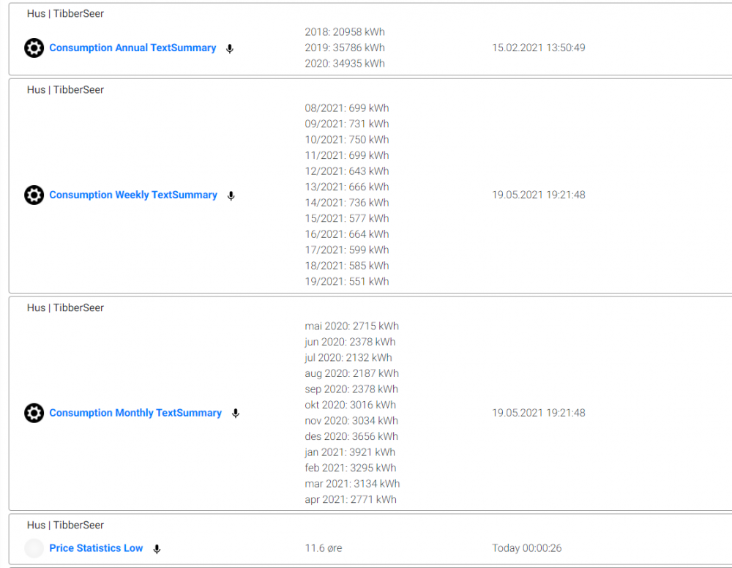Open the Consumption Weekly TextSummary device link
The height and width of the screenshot is (568, 732).
pos(133,195)
